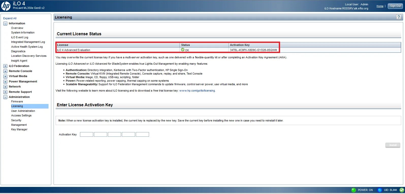The height and width of the screenshot is (194, 405).
Task: Expand the Remote Support section
Action: click(x=5, y=92)
